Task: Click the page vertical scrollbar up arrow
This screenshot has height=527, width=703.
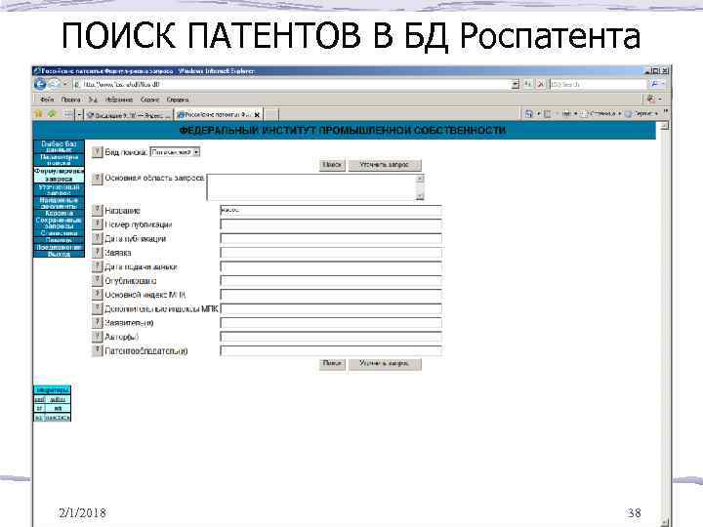Action: [665, 126]
